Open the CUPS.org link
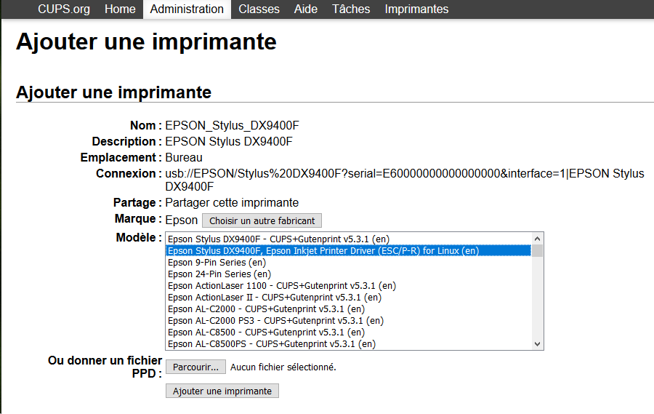Viewport: 654px width, 414px height. click(x=64, y=9)
